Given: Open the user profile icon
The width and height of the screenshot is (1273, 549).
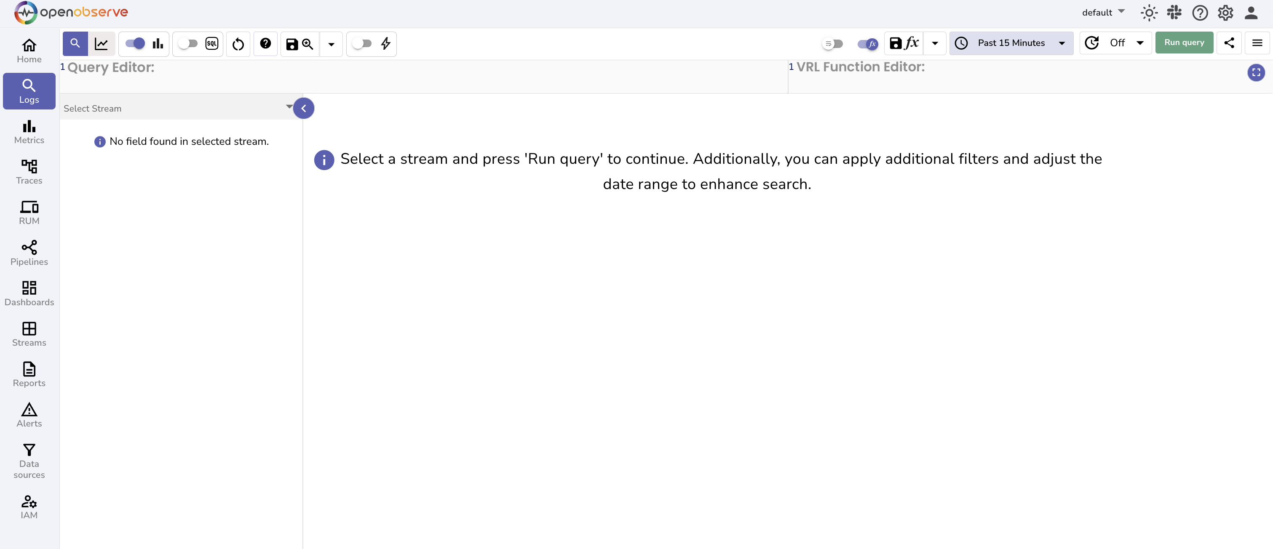Looking at the screenshot, I should tap(1251, 13).
